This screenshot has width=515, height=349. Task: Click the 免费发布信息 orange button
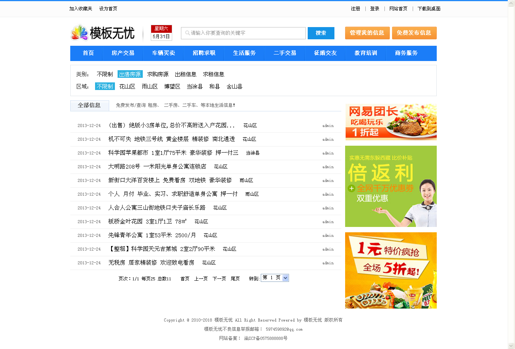[414, 33]
